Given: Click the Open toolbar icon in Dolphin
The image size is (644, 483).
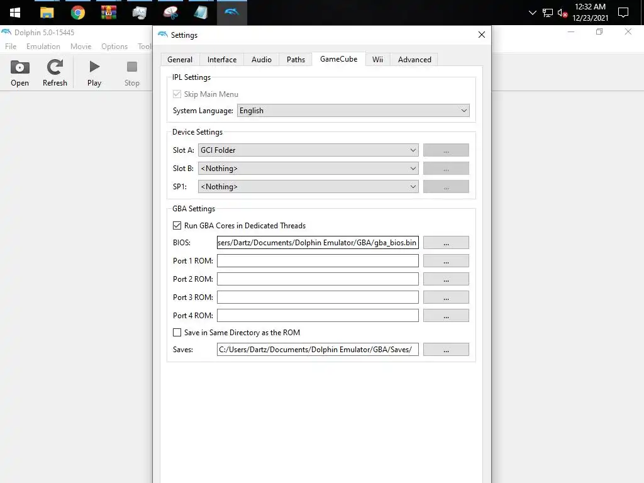Looking at the screenshot, I should (19, 73).
